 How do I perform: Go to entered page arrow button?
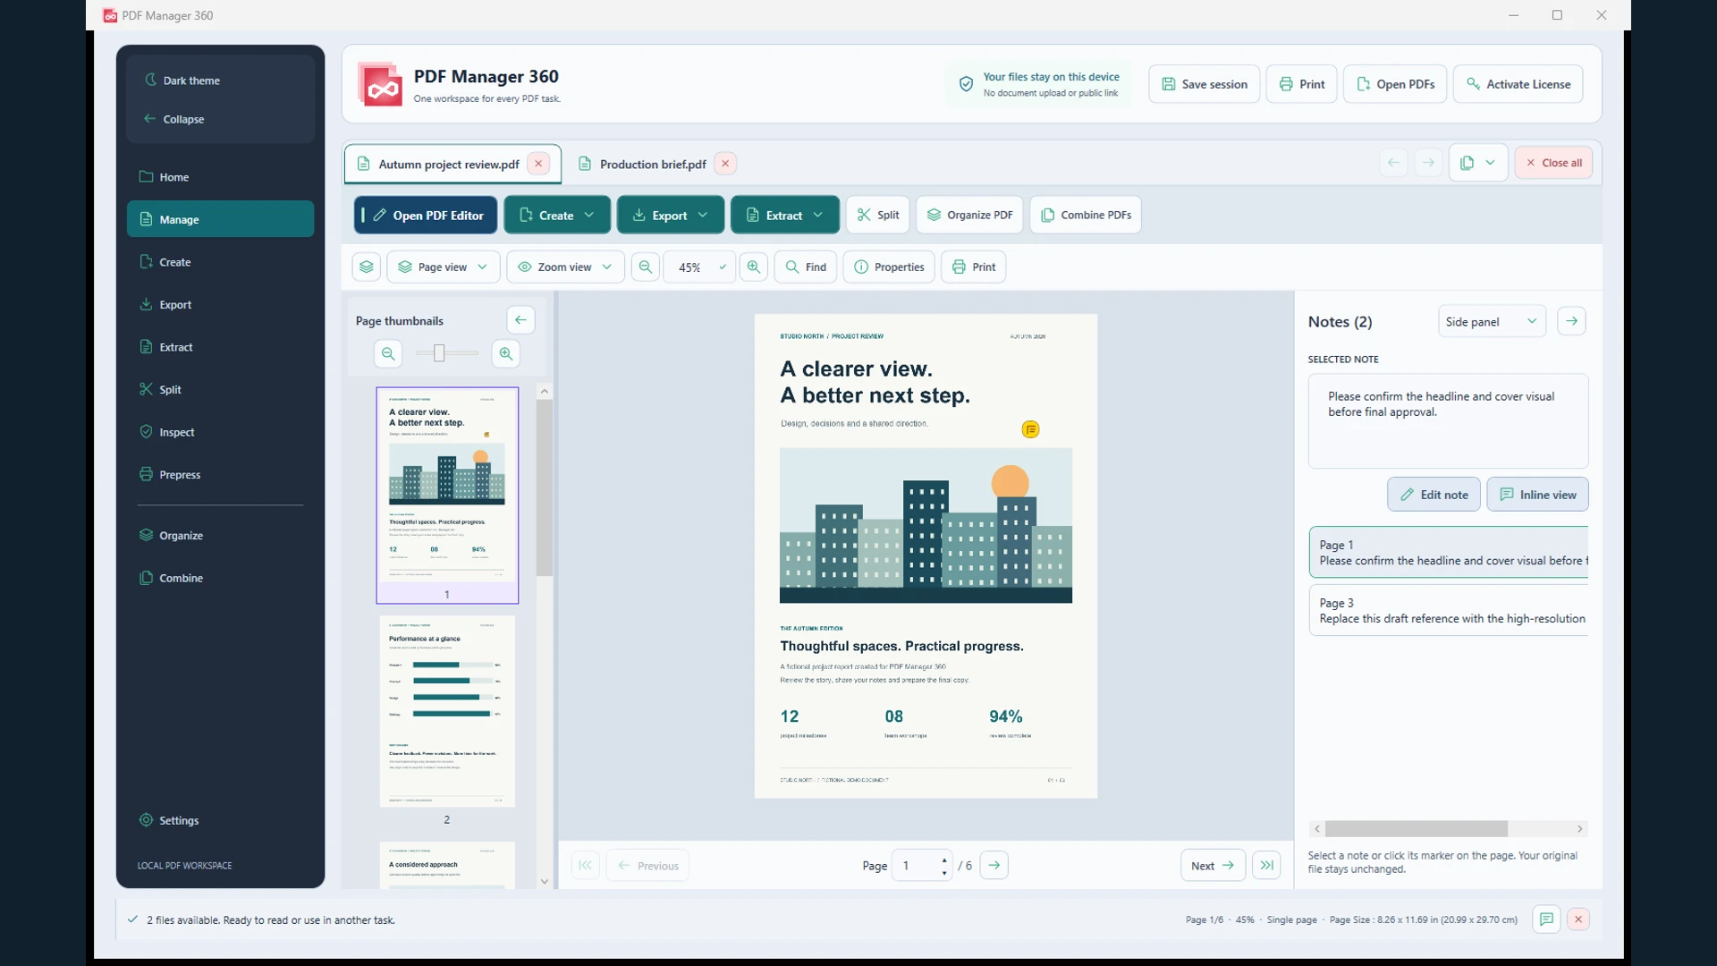coord(994,865)
